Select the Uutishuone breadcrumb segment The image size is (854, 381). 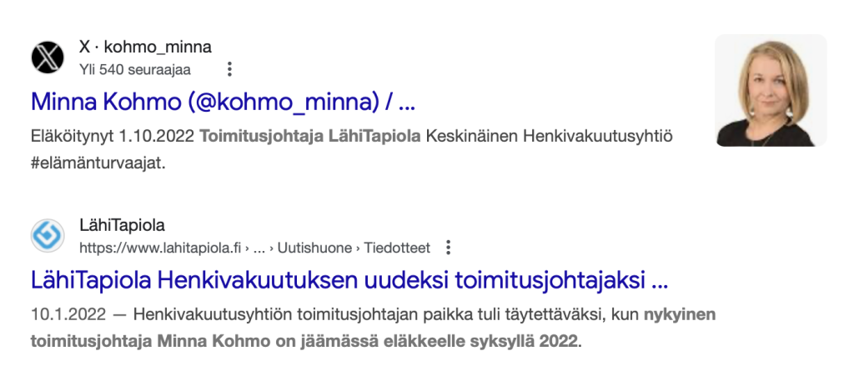coord(314,248)
